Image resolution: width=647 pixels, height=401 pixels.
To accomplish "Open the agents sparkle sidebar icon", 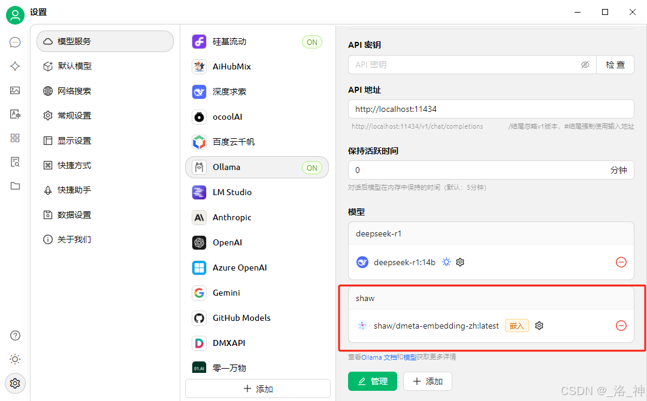I will pyautogui.click(x=15, y=66).
